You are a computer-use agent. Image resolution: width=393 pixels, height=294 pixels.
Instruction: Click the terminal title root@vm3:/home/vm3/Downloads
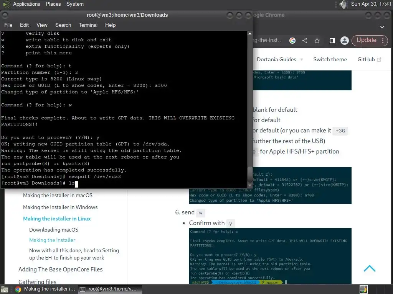(x=127, y=15)
